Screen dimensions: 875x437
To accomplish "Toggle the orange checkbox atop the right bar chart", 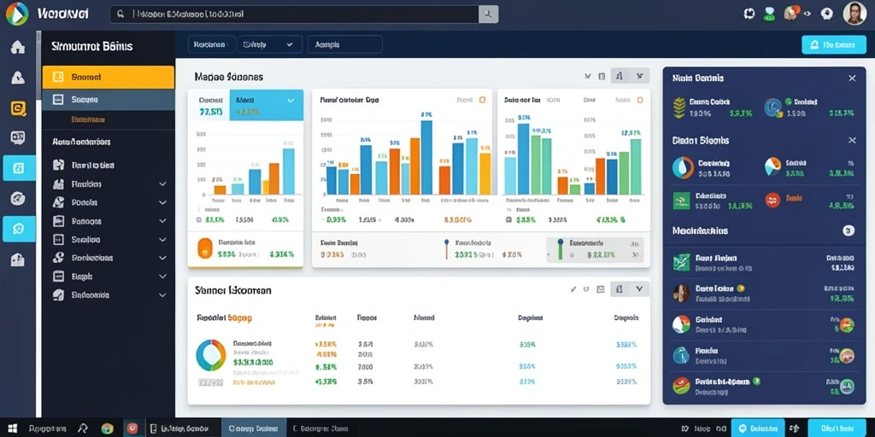I will (x=639, y=100).
